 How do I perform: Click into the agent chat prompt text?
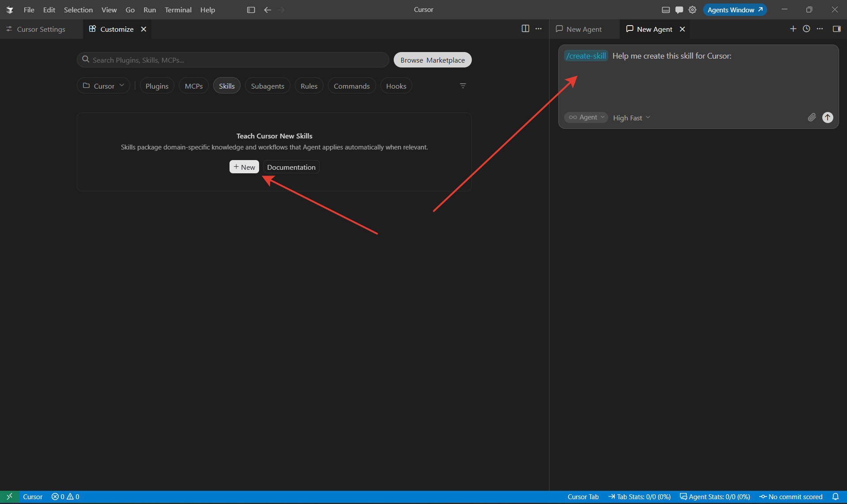672,56
